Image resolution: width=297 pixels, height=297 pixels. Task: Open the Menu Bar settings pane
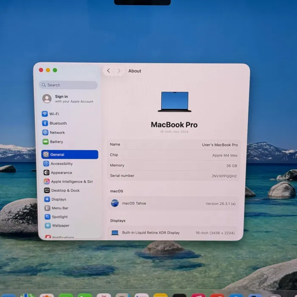[x=60, y=208]
